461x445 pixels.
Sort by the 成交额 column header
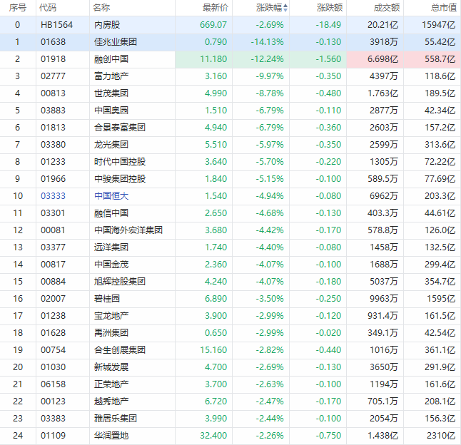[x=387, y=8]
